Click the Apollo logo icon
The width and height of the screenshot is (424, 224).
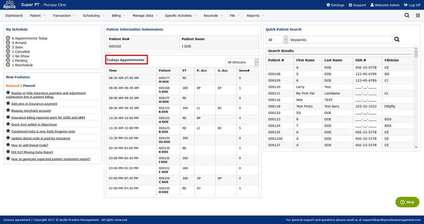(9, 5)
